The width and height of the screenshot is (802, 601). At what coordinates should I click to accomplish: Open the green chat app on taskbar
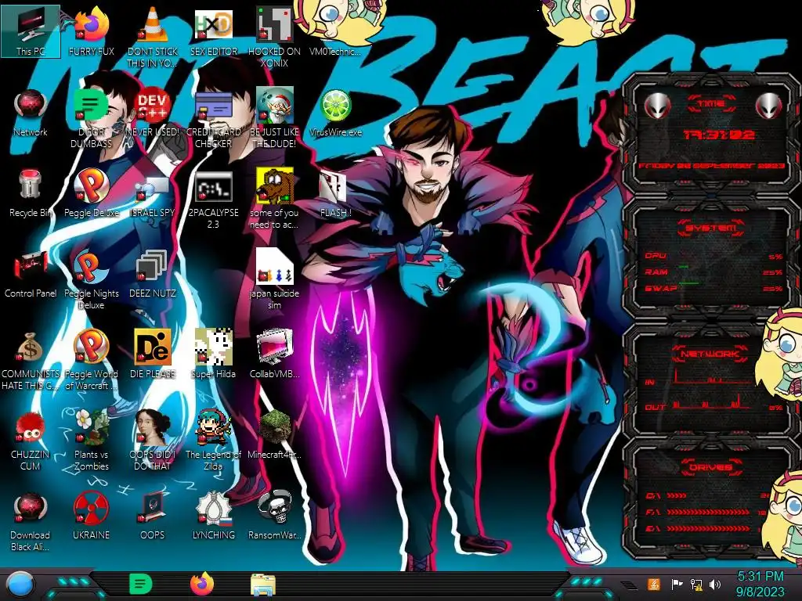coord(141,584)
